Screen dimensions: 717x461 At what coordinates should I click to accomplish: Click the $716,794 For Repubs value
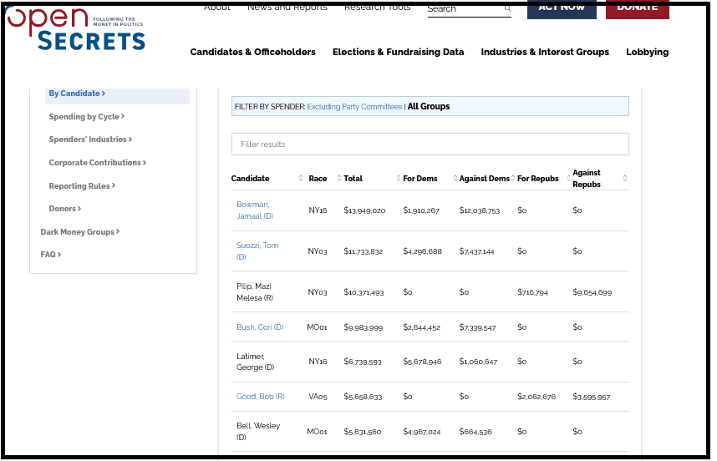(x=532, y=292)
